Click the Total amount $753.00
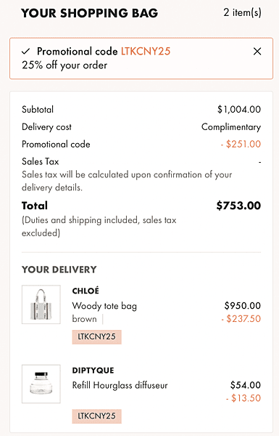This screenshot has width=279, height=436. point(238,206)
